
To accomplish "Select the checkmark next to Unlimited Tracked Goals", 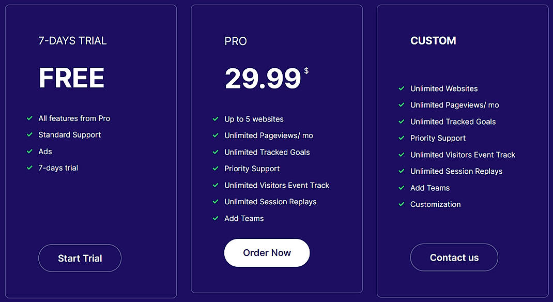I will pos(216,152).
